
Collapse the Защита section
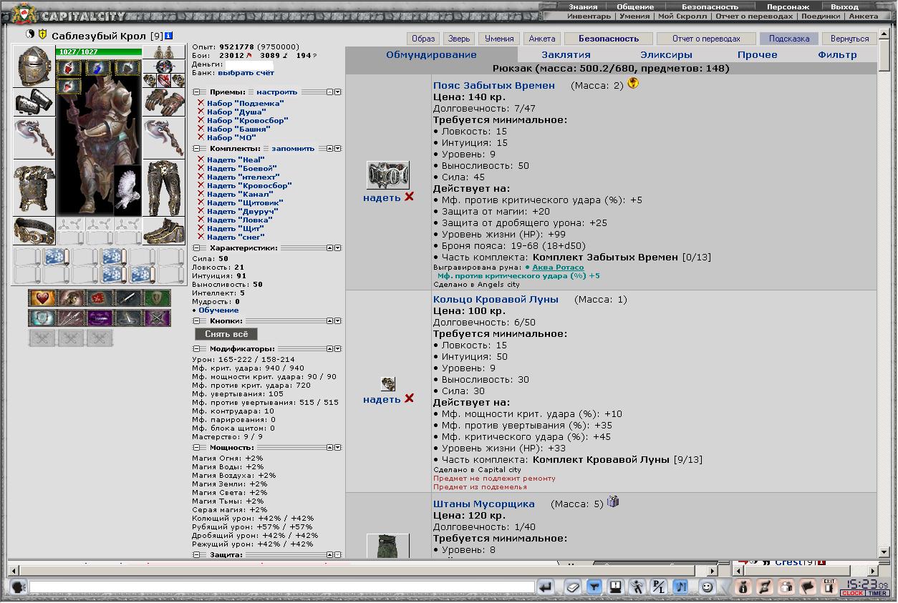pos(196,554)
